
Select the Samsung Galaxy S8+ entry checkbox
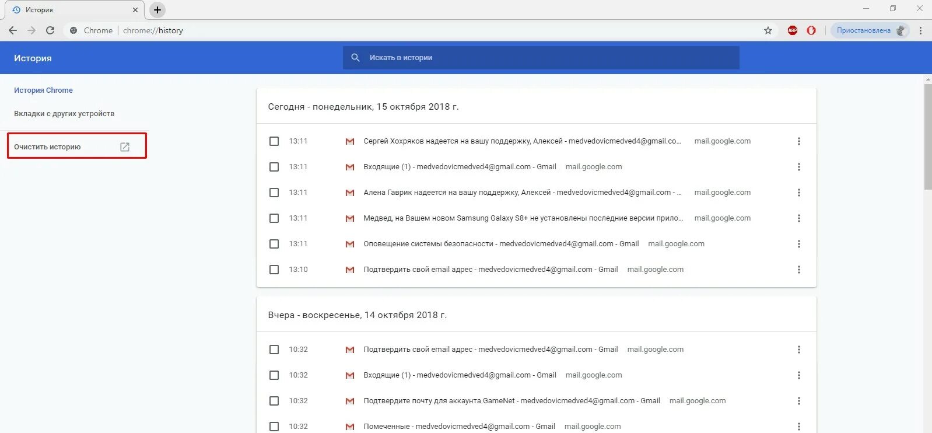(x=274, y=218)
